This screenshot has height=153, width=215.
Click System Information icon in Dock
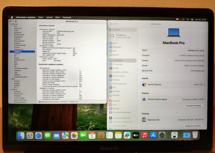click(174, 135)
